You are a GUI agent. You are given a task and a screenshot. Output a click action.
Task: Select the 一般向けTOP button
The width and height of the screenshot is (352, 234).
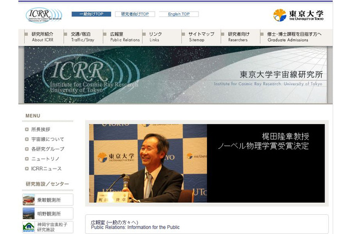coord(91,14)
